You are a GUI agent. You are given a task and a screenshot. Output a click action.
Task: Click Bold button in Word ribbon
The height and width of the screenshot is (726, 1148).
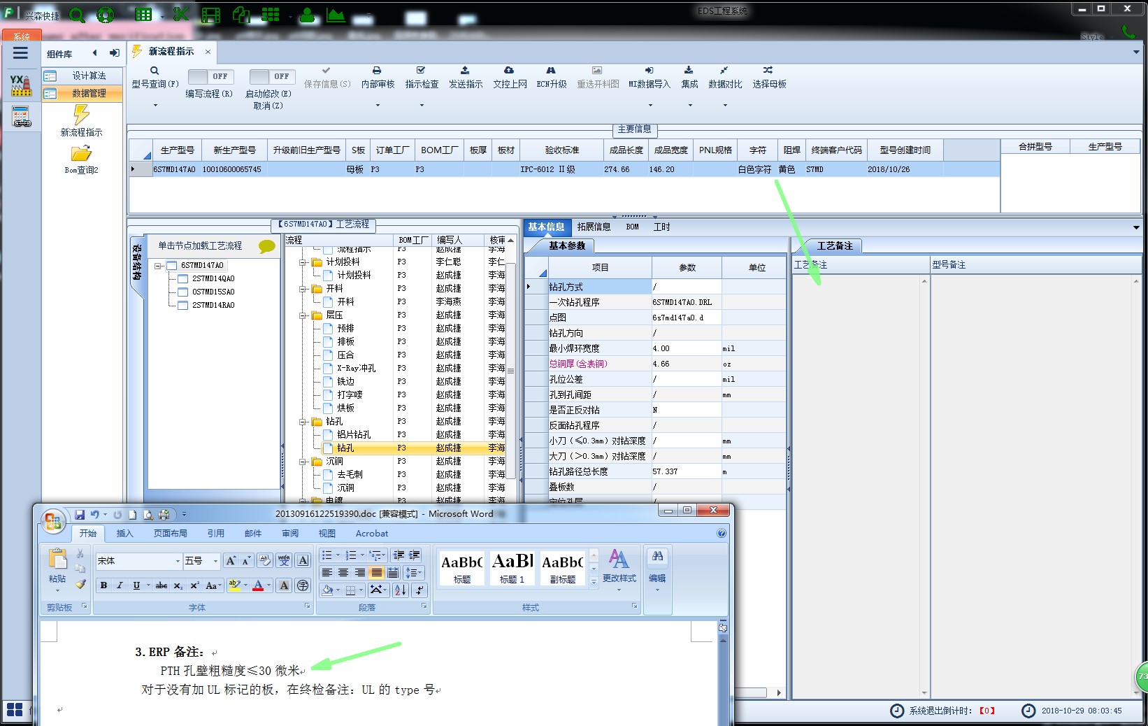point(103,585)
